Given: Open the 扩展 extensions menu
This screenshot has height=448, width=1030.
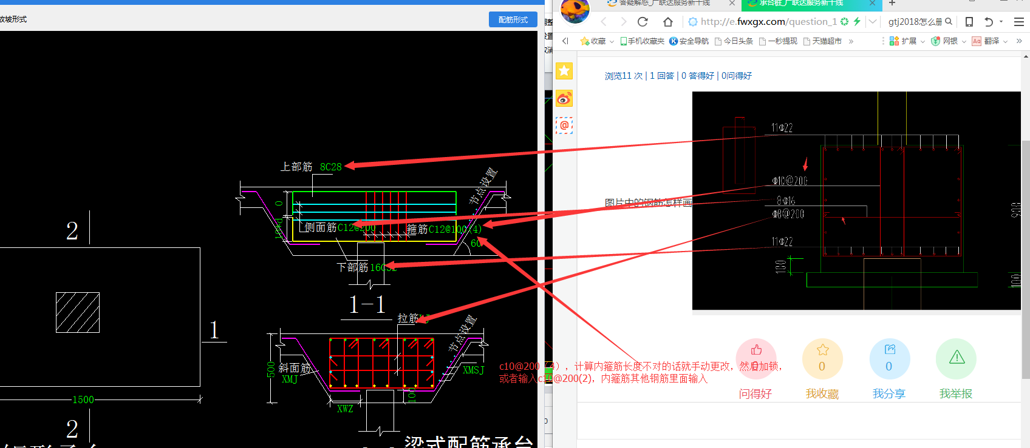Looking at the screenshot, I should click(x=903, y=41).
